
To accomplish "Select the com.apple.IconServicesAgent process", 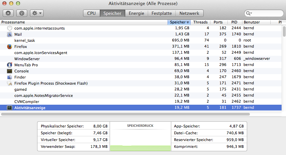I will click(141, 53).
